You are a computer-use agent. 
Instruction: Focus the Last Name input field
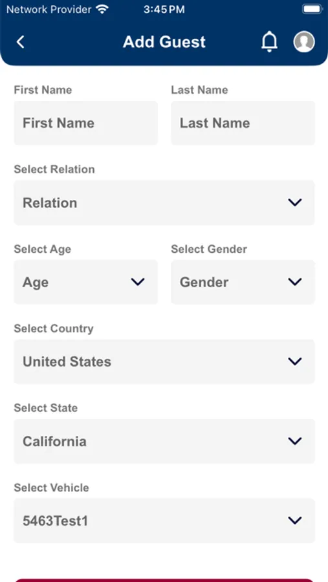coord(243,124)
